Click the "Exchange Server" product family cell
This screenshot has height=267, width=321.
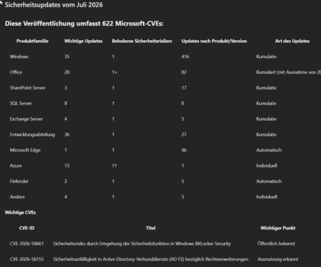(26, 119)
